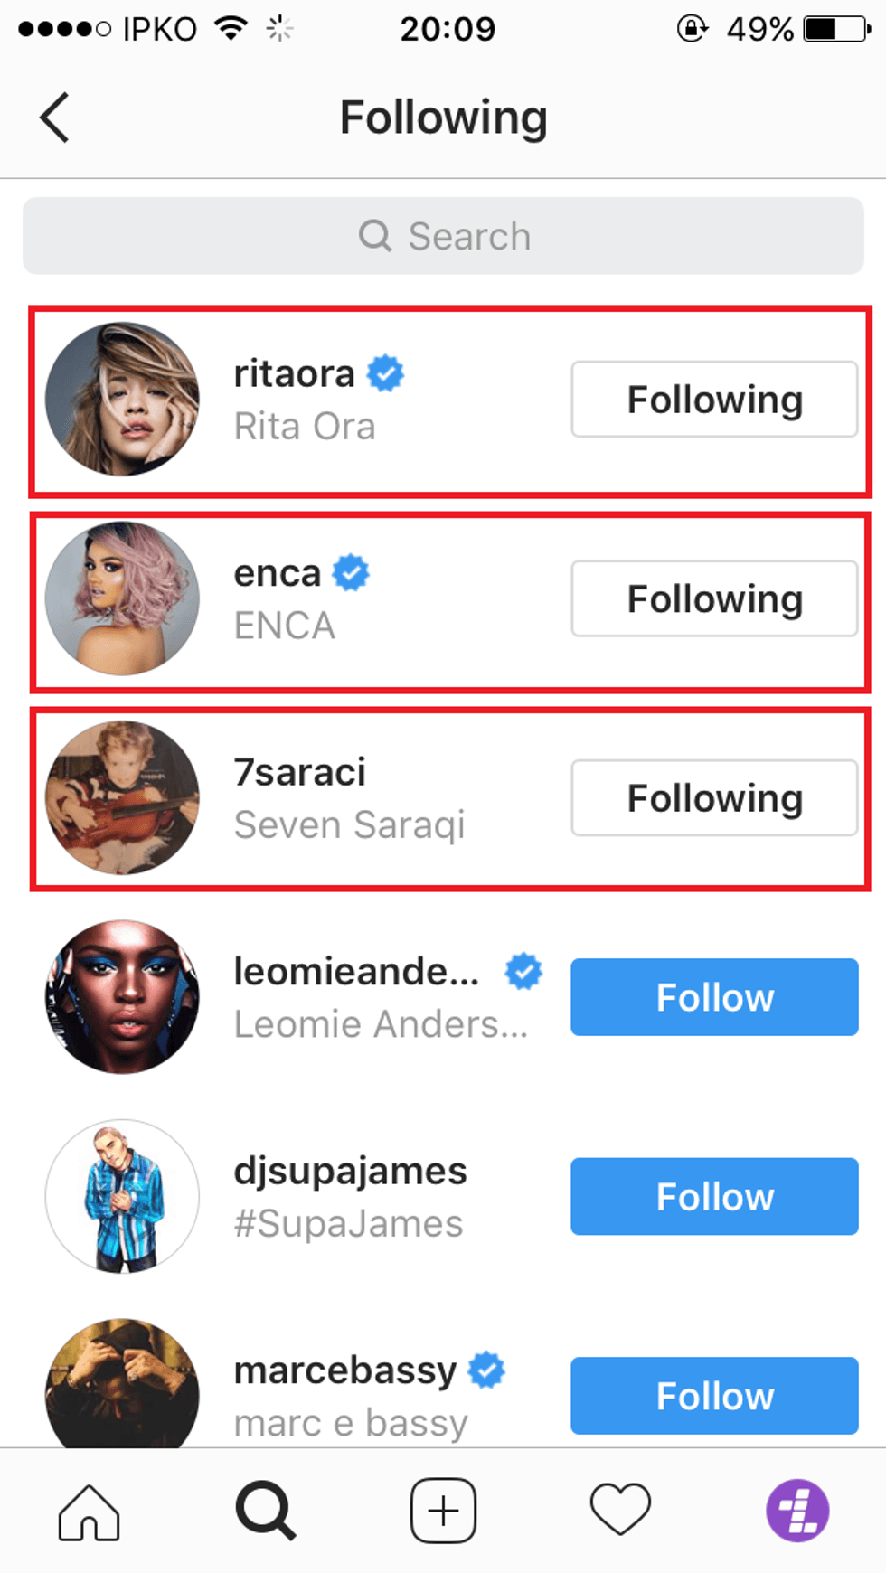Tap the 7saraci username
Screen dimensions: 886x1573
(299, 772)
